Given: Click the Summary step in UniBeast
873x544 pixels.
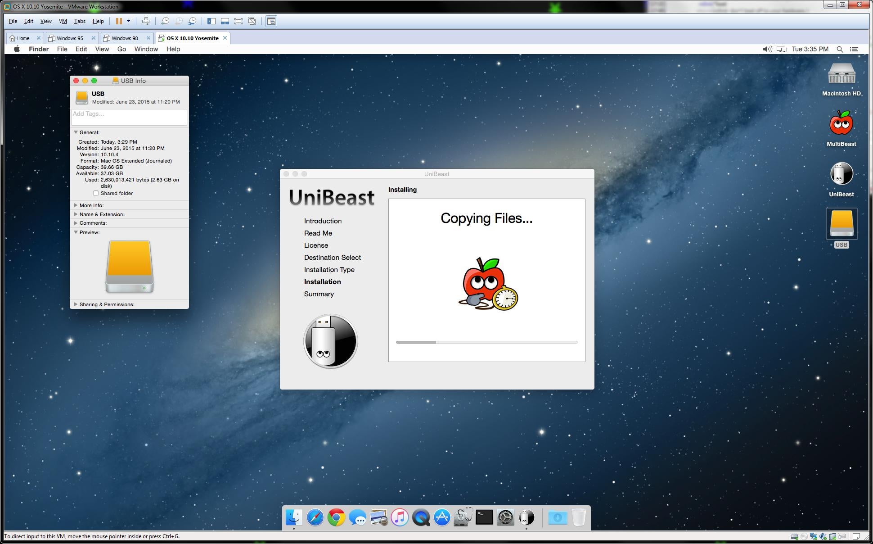Looking at the screenshot, I should click(x=319, y=294).
